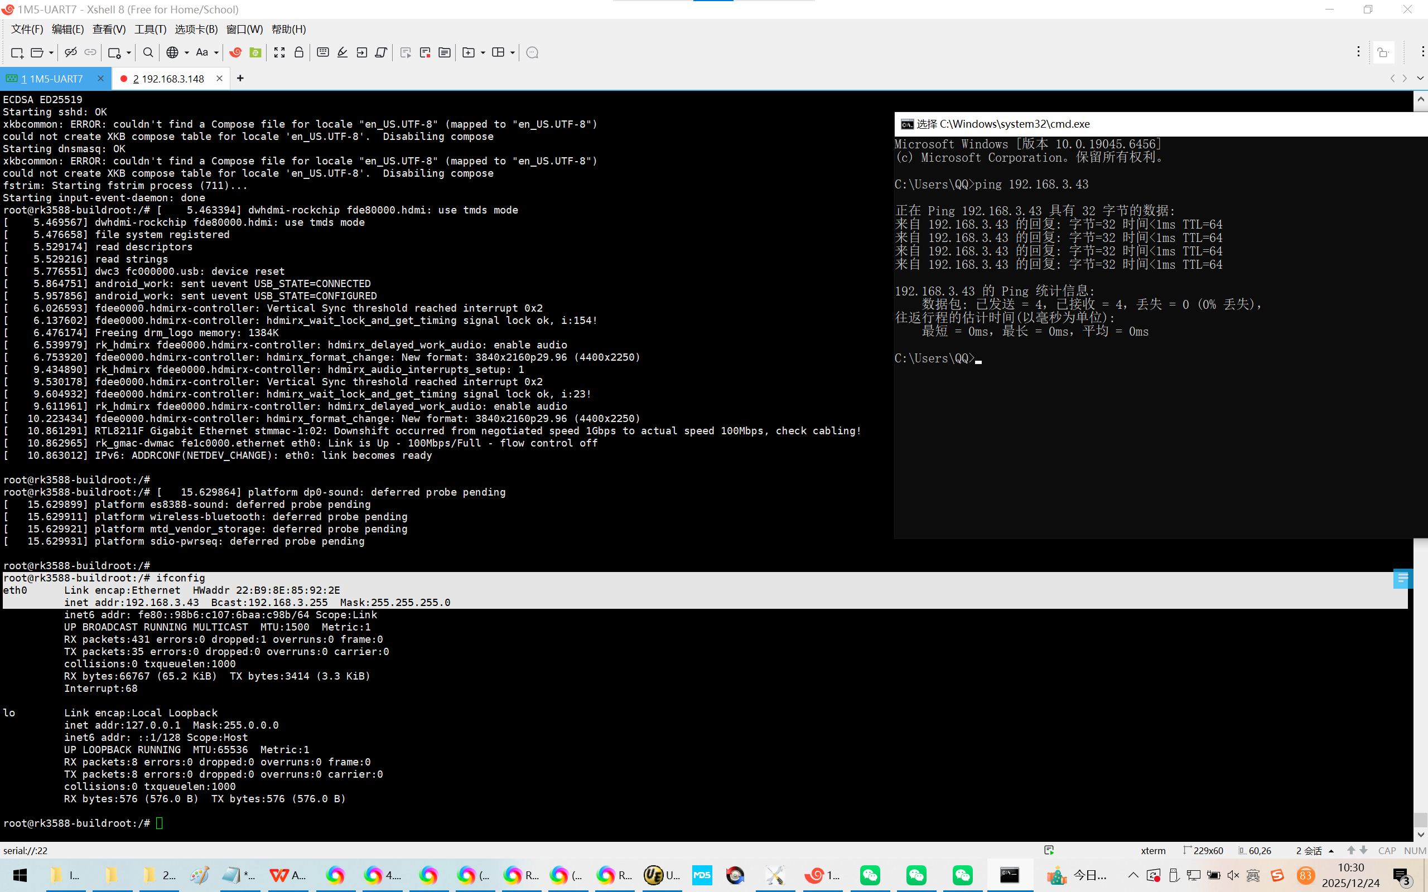Screen dimensions: 1428x892
Task: Open the virtual keyboard toolbar icon
Action: (x=323, y=52)
